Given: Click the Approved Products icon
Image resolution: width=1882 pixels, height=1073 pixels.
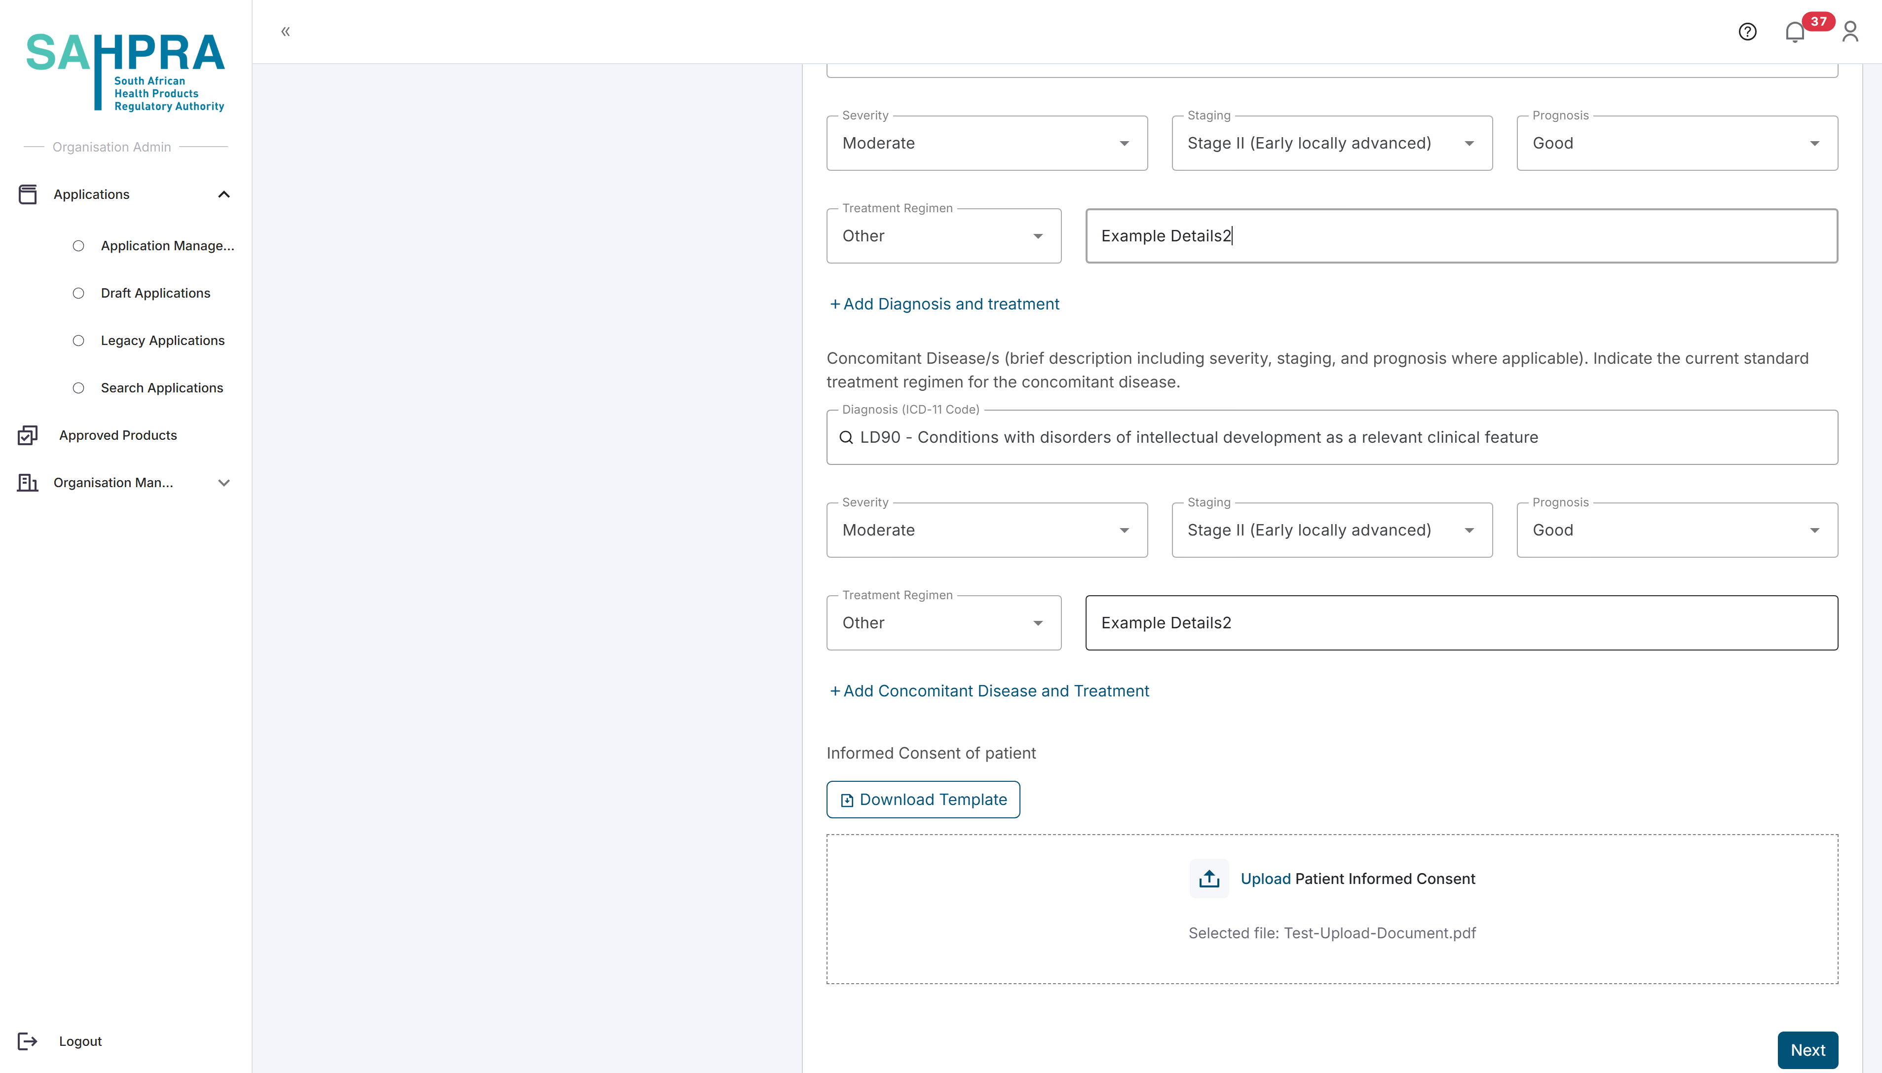Looking at the screenshot, I should click(x=28, y=435).
